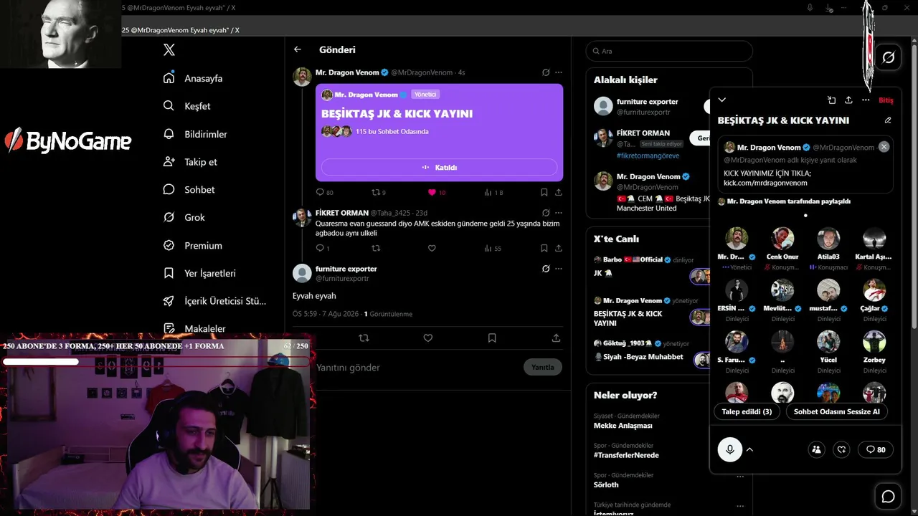Screen dimensions: 918x516
Task: Repost the 'Eyvah eyvah' post
Action: tap(364, 338)
